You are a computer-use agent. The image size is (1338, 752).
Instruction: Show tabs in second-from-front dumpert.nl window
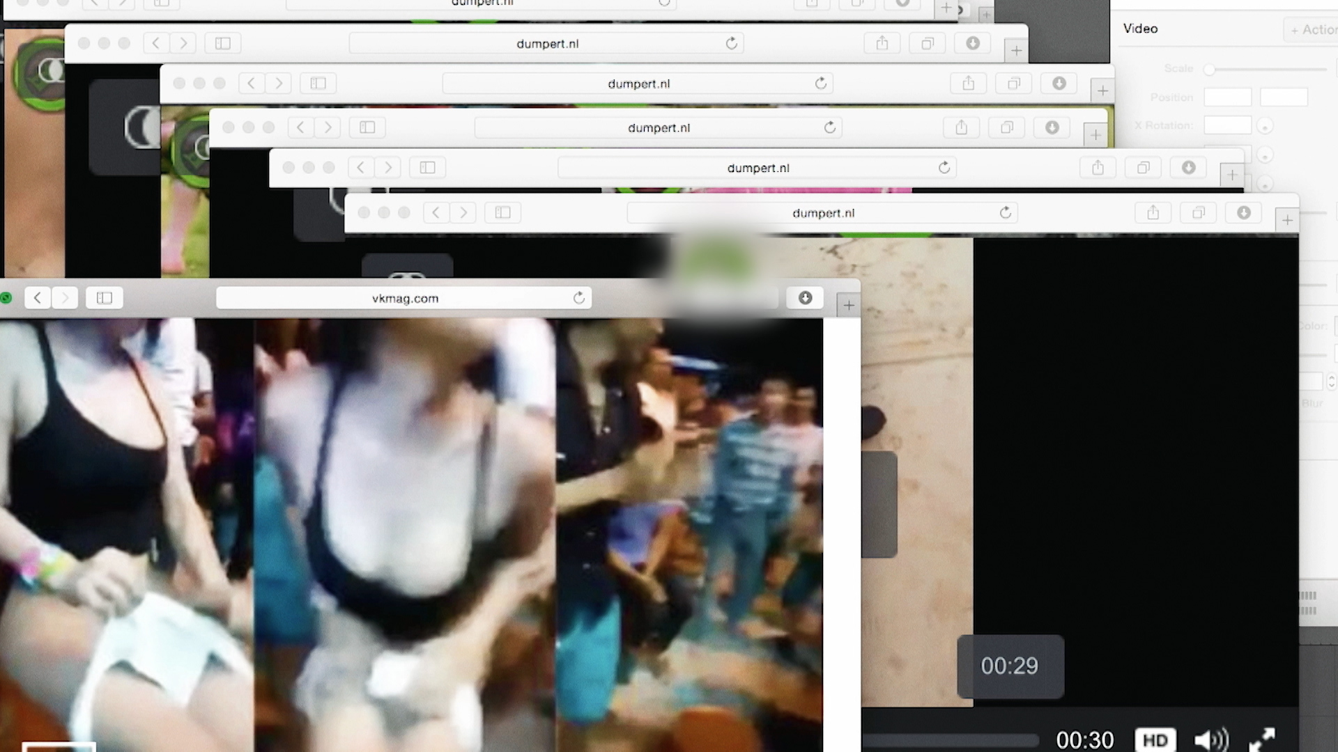point(1144,167)
